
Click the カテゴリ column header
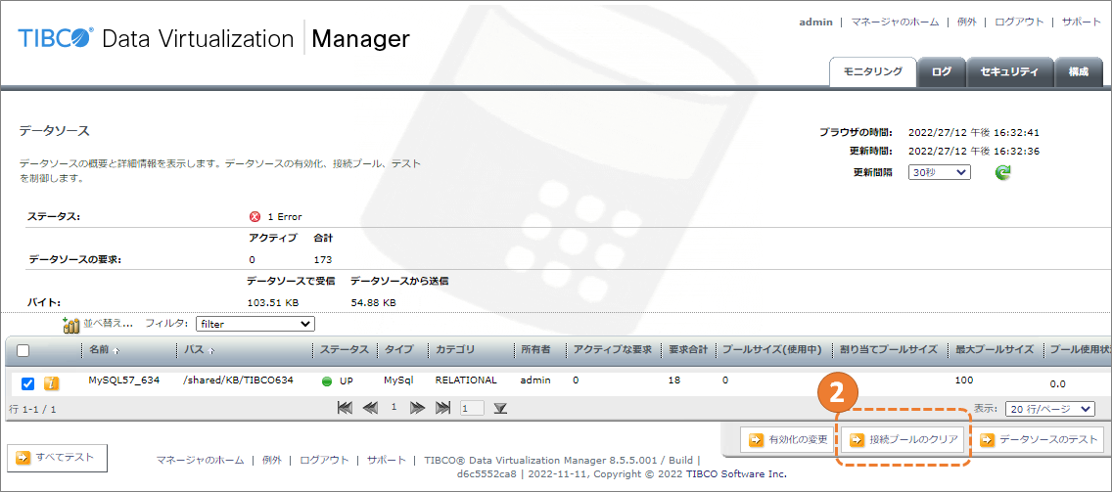455,350
